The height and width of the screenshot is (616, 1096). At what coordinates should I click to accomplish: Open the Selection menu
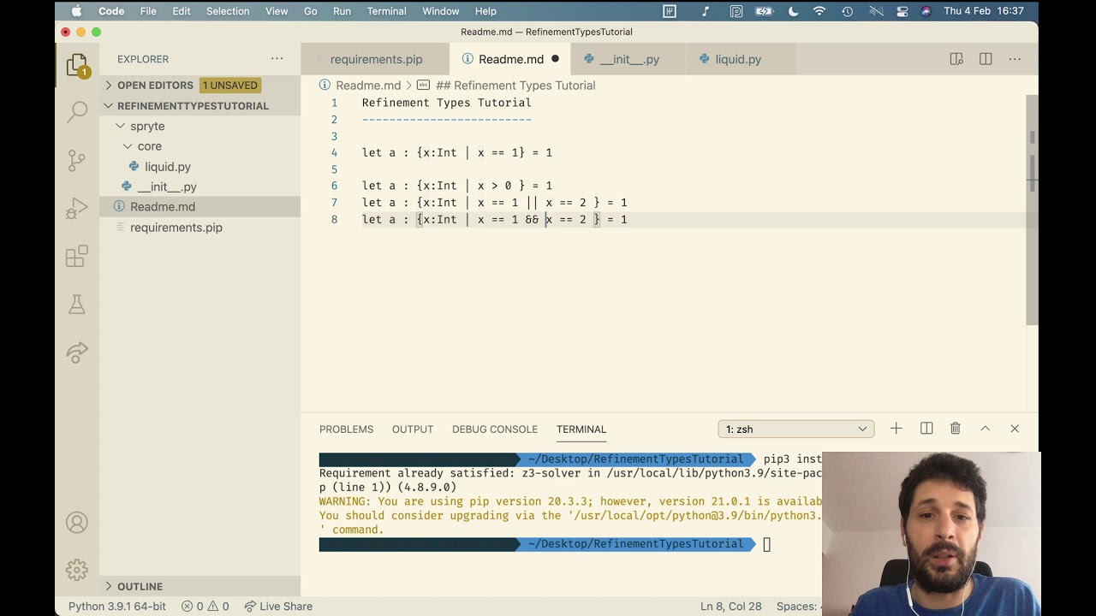coord(228,11)
